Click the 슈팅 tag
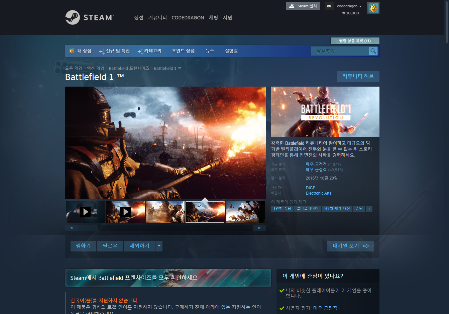The width and height of the screenshot is (449, 314). pos(359,209)
